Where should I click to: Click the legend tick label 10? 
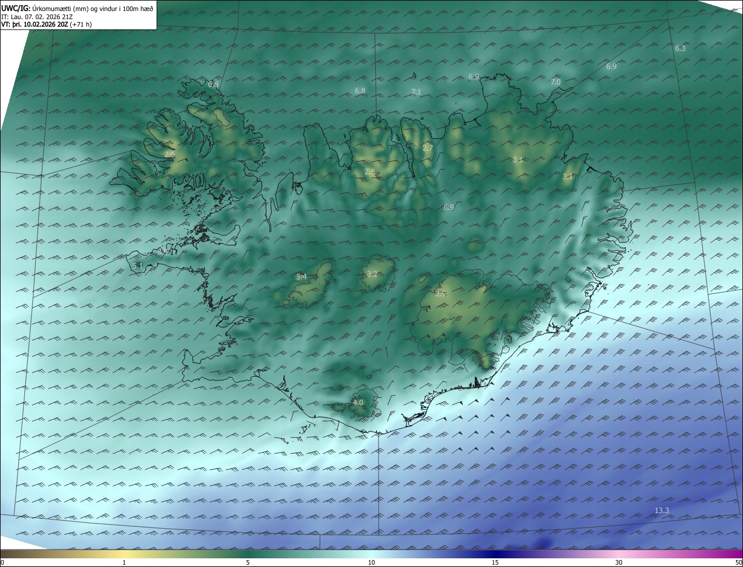pos(371,562)
